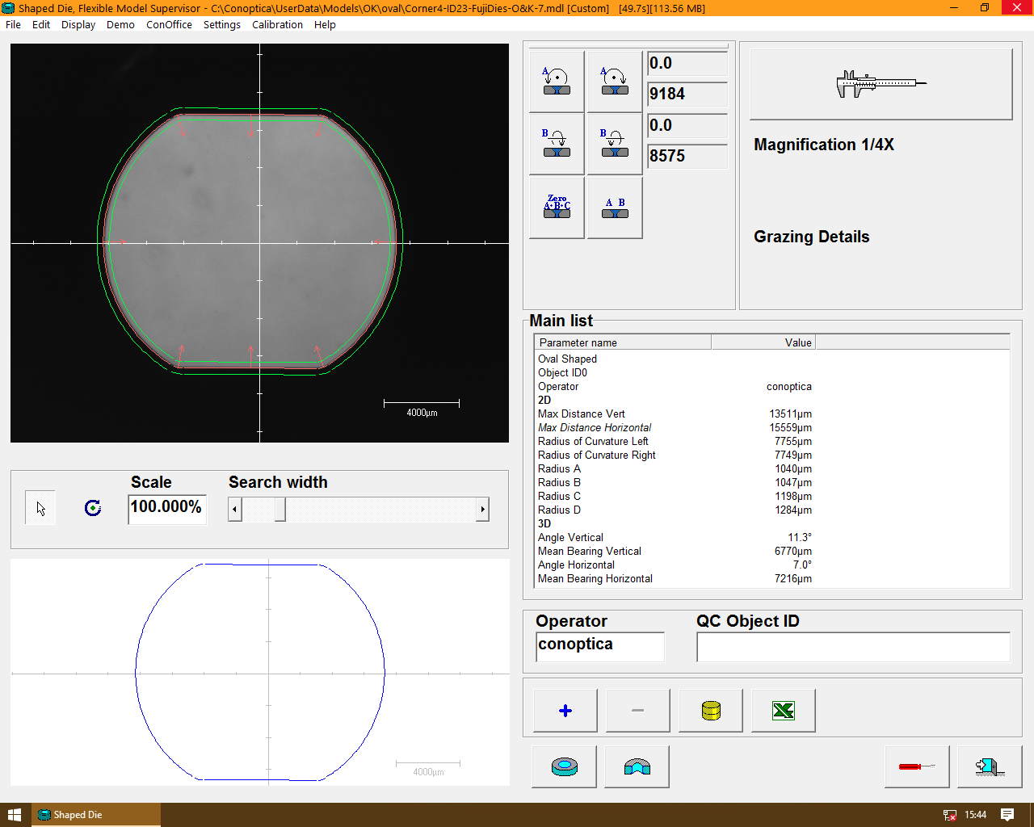Click the blue ring die button
The height and width of the screenshot is (827, 1034).
[x=564, y=766]
